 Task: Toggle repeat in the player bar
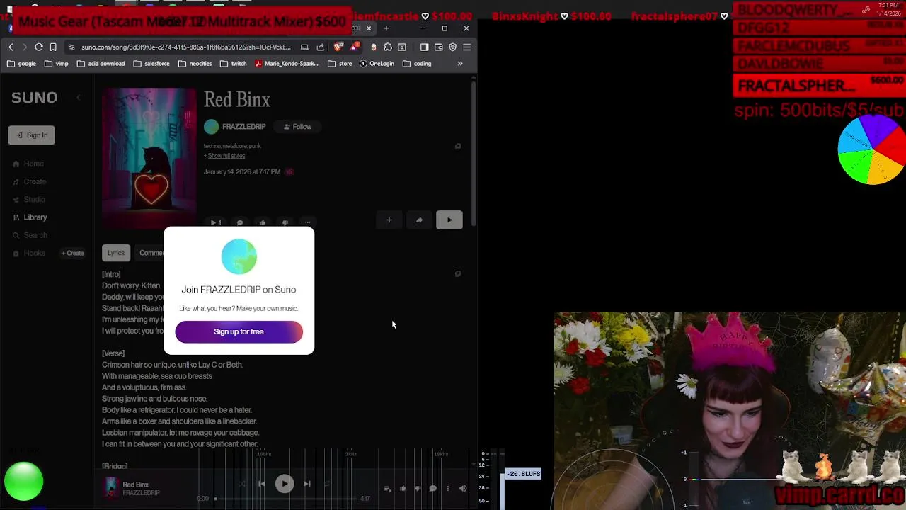pos(326,484)
